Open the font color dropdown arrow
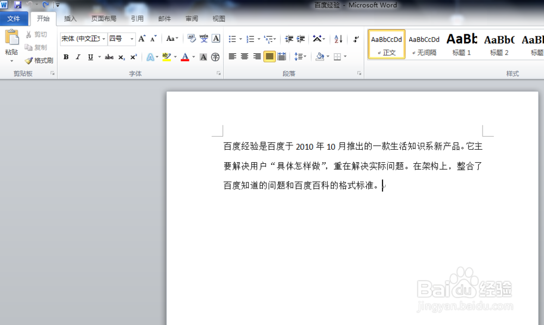The height and width of the screenshot is (325, 544). 194,57
